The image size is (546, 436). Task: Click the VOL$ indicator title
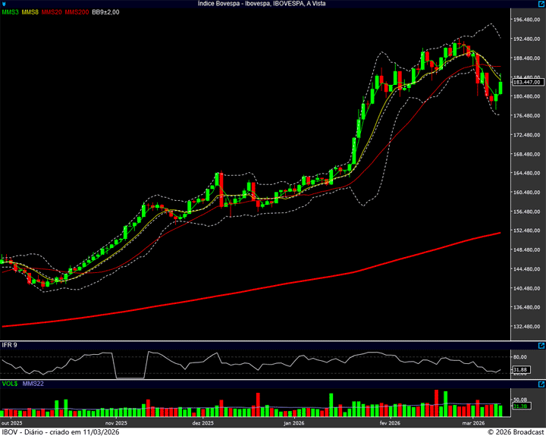[10, 385]
